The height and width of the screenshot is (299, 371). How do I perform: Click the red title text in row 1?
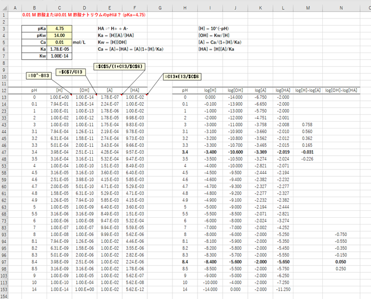coord(84,15)
